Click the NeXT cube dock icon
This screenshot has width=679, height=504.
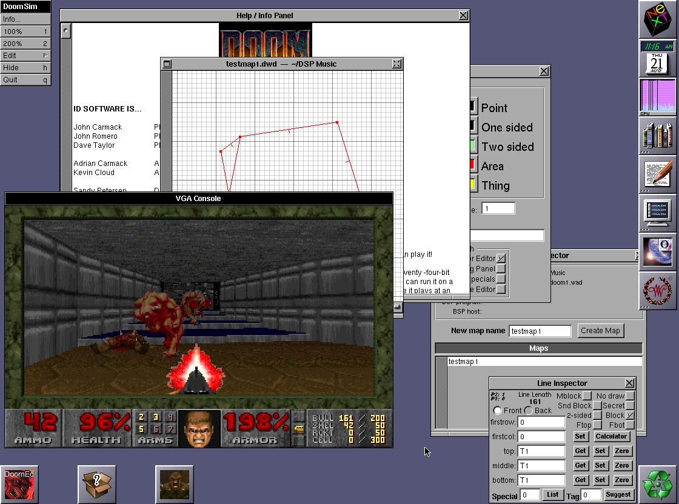point(658,19)
